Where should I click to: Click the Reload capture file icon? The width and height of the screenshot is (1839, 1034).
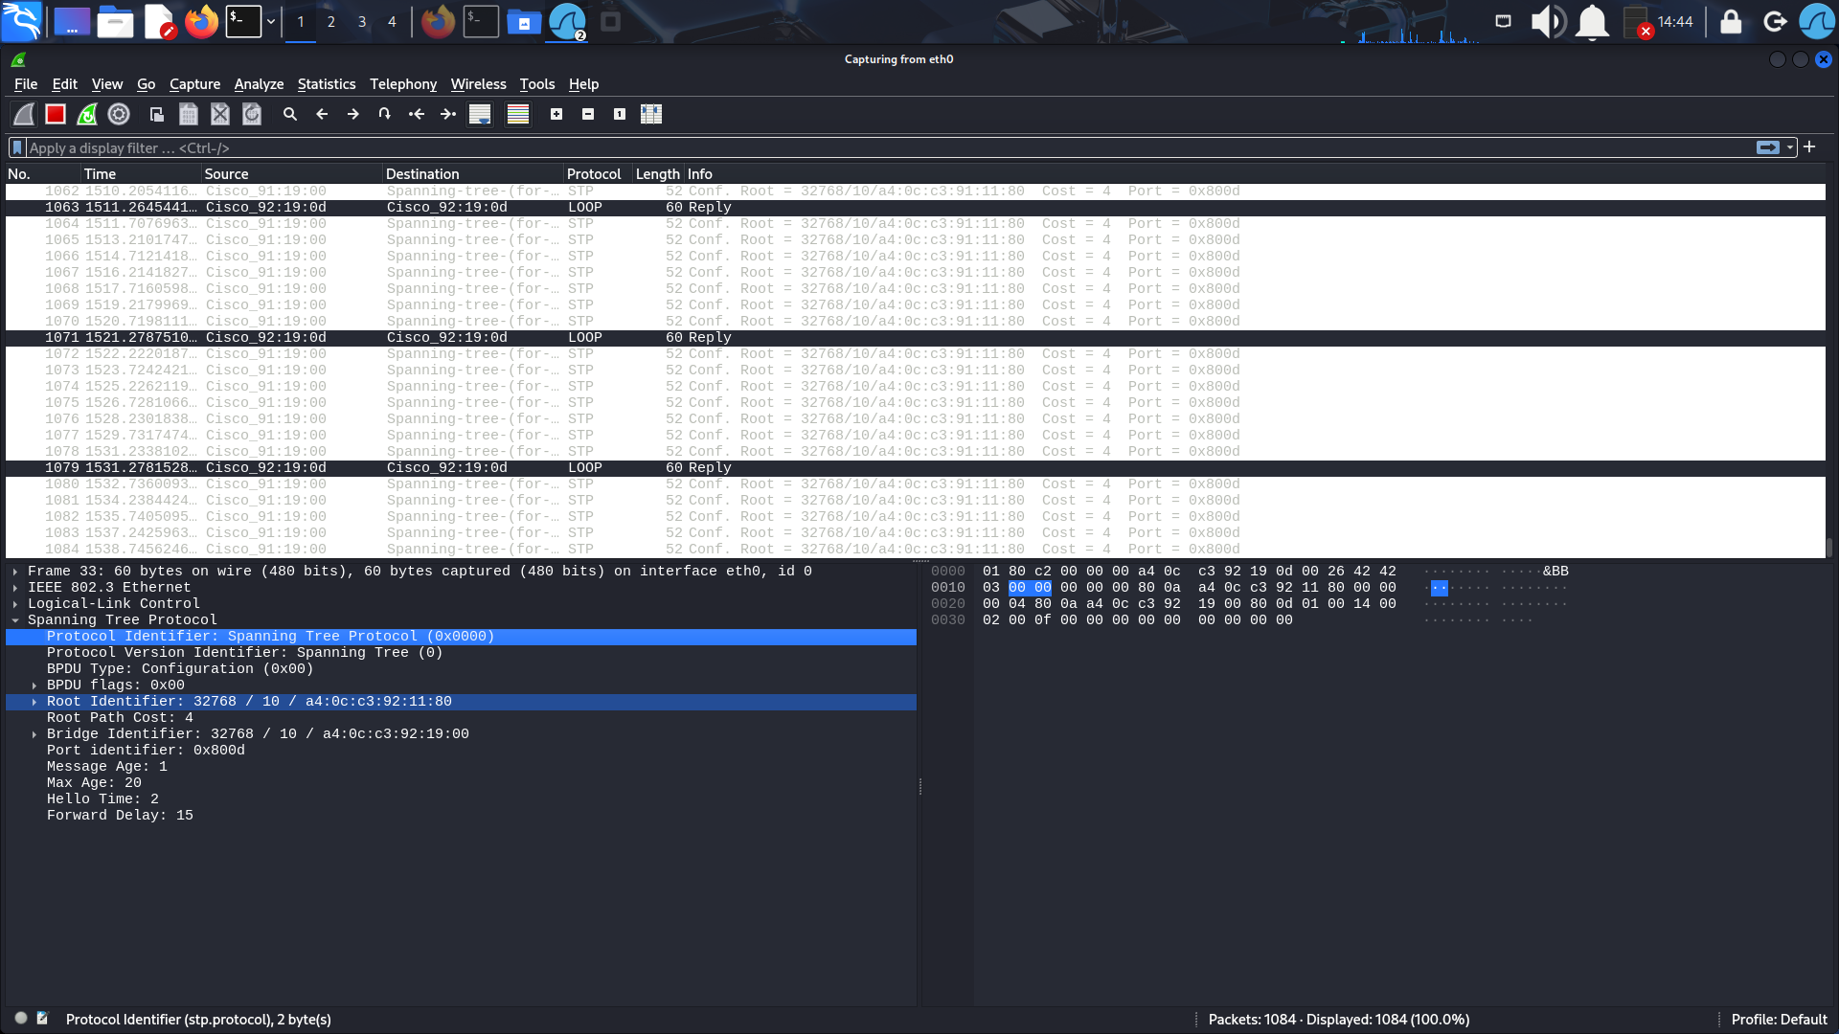click(x=252, y=114)
